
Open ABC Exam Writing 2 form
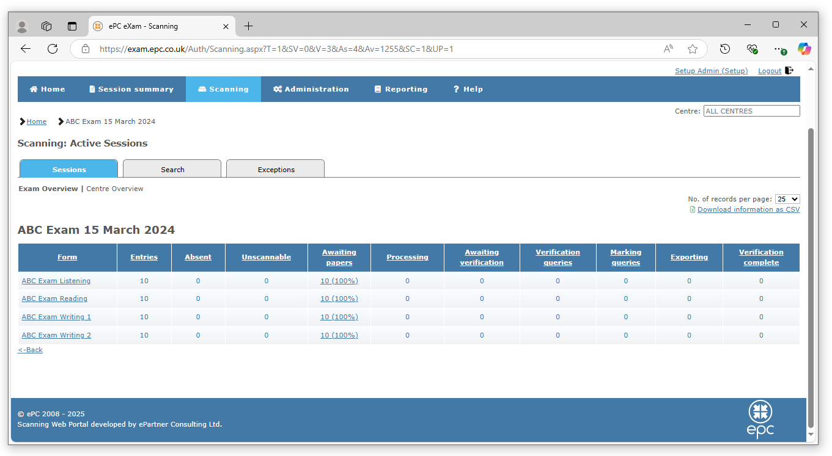coord(56,335)
